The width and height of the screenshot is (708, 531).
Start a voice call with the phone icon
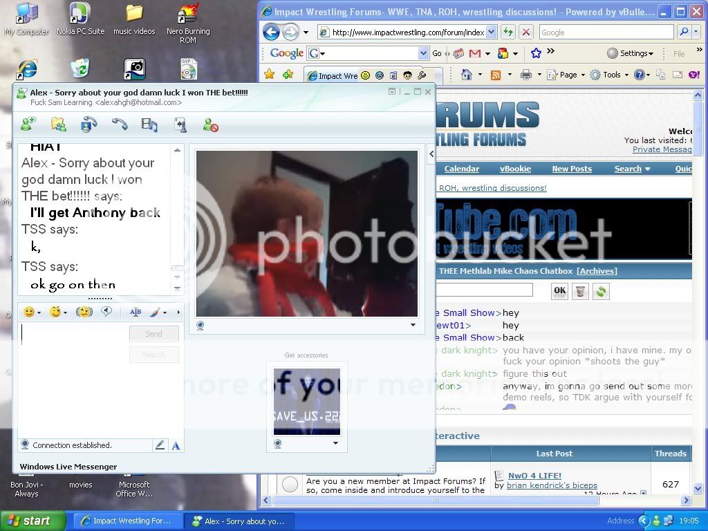[x=119, y=124]
